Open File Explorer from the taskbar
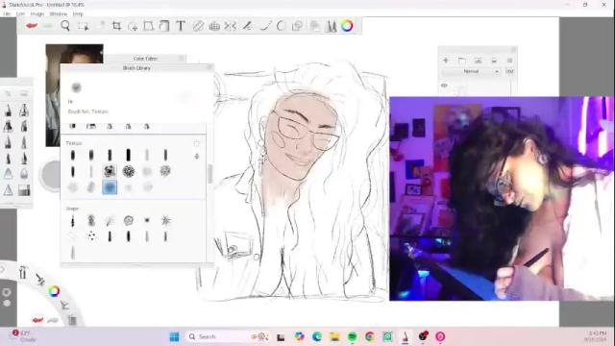 334,336
